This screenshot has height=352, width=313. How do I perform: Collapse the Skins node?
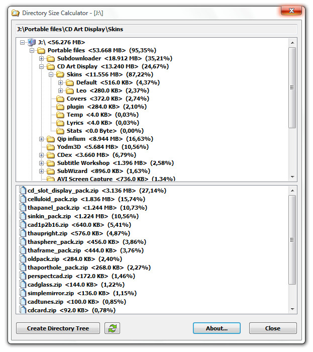click(x=51, y=74)
